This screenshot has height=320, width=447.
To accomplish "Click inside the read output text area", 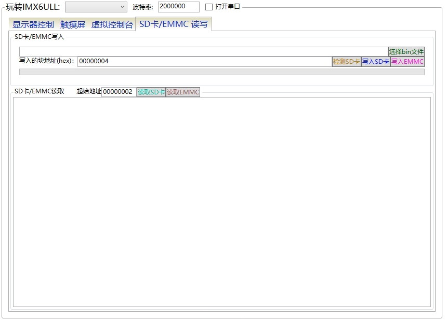I will (222, 202).
